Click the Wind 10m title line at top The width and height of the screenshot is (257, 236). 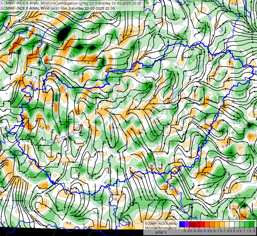(x=58, y=8)
